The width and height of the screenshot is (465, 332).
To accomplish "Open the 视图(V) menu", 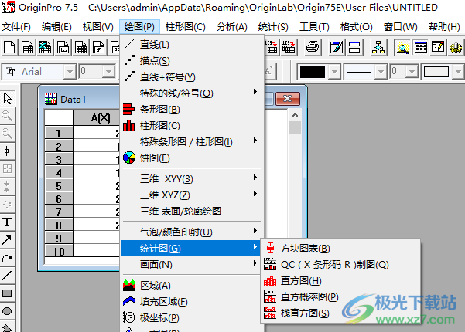I will coord(97,27).
